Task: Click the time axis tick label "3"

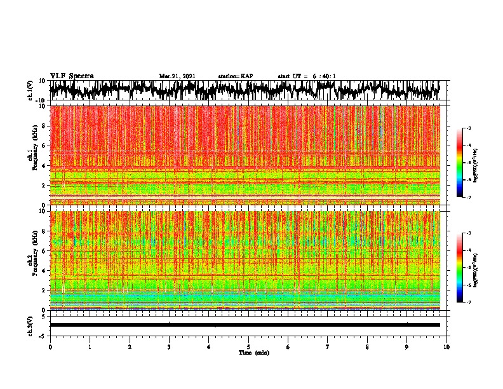Action: click(169, 347)
